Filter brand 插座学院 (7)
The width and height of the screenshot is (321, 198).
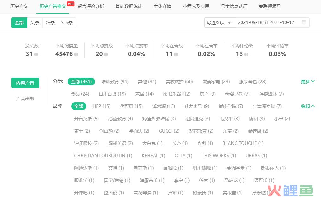click(231, 106)
